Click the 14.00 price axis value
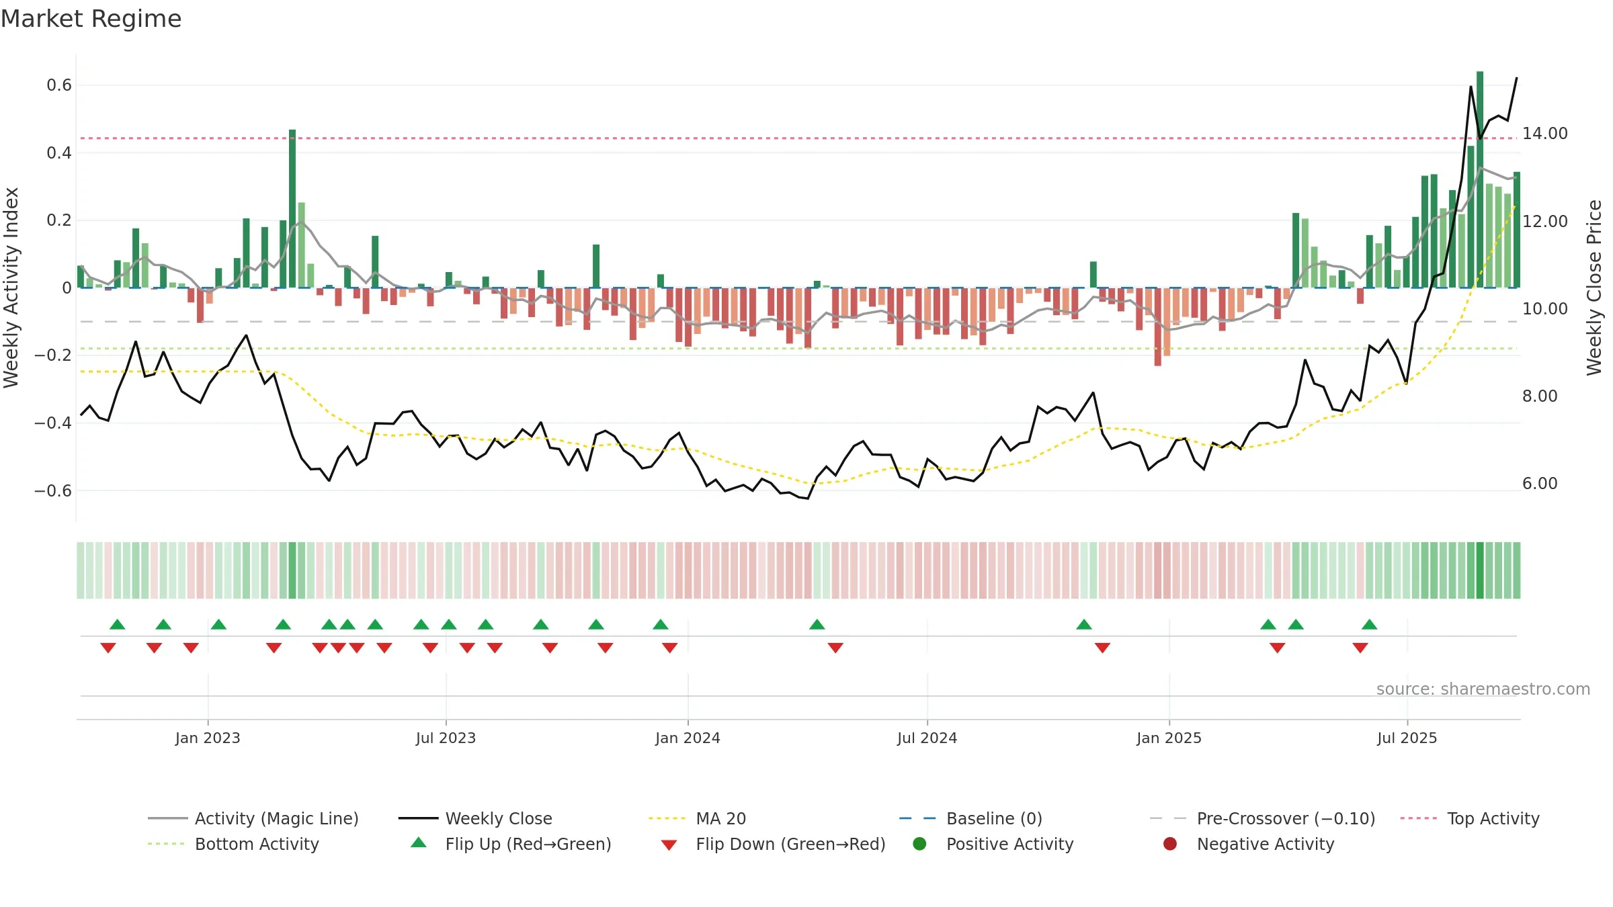The width and height of the screenshot is (1613, 907). tap(1544, 134)
